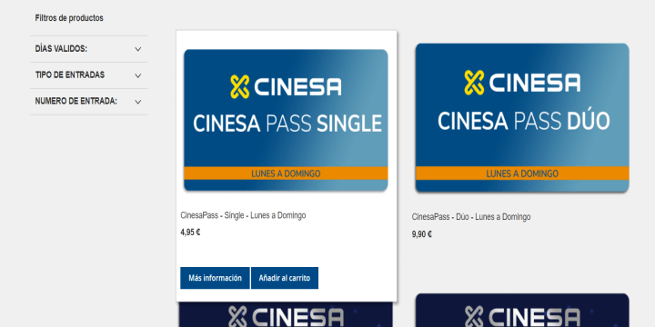Click Cinesa logo icon on Dúo card

[474, 83]
